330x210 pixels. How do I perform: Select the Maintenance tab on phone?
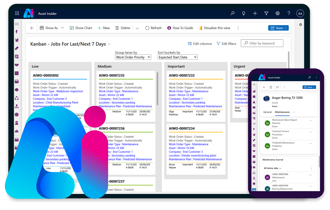[282, 112]
